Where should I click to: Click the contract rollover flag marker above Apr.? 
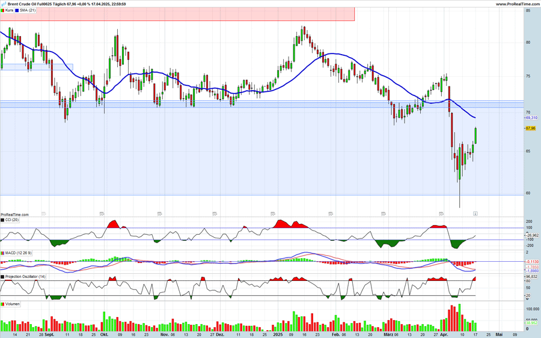click(442, 213)
